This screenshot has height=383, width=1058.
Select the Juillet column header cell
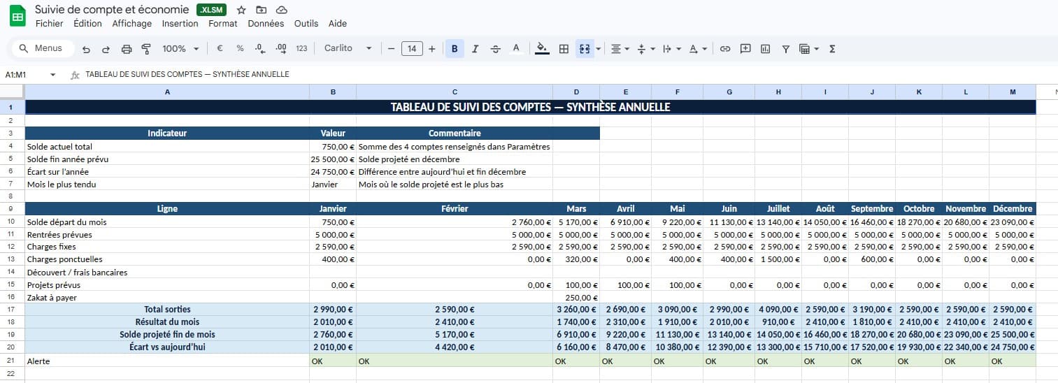(x=778, y=209)
